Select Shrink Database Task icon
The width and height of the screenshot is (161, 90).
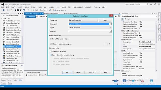[4, 51]
